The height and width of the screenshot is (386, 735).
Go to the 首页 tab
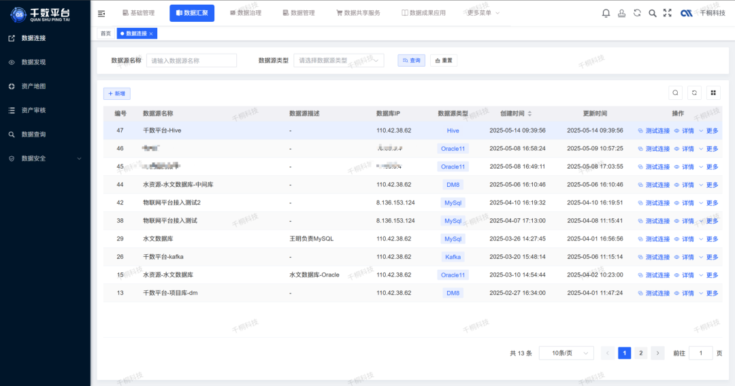tap(106, 34)
